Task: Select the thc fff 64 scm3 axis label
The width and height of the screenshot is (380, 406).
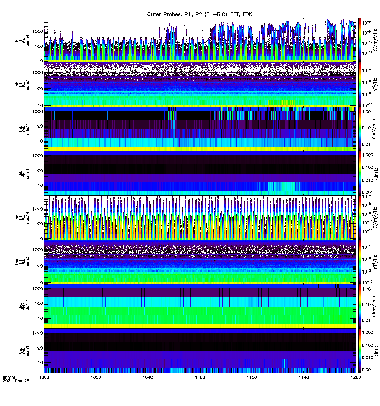Action: (22, 262)
